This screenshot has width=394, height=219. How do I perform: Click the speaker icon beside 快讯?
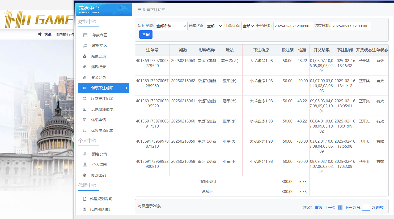40,34
